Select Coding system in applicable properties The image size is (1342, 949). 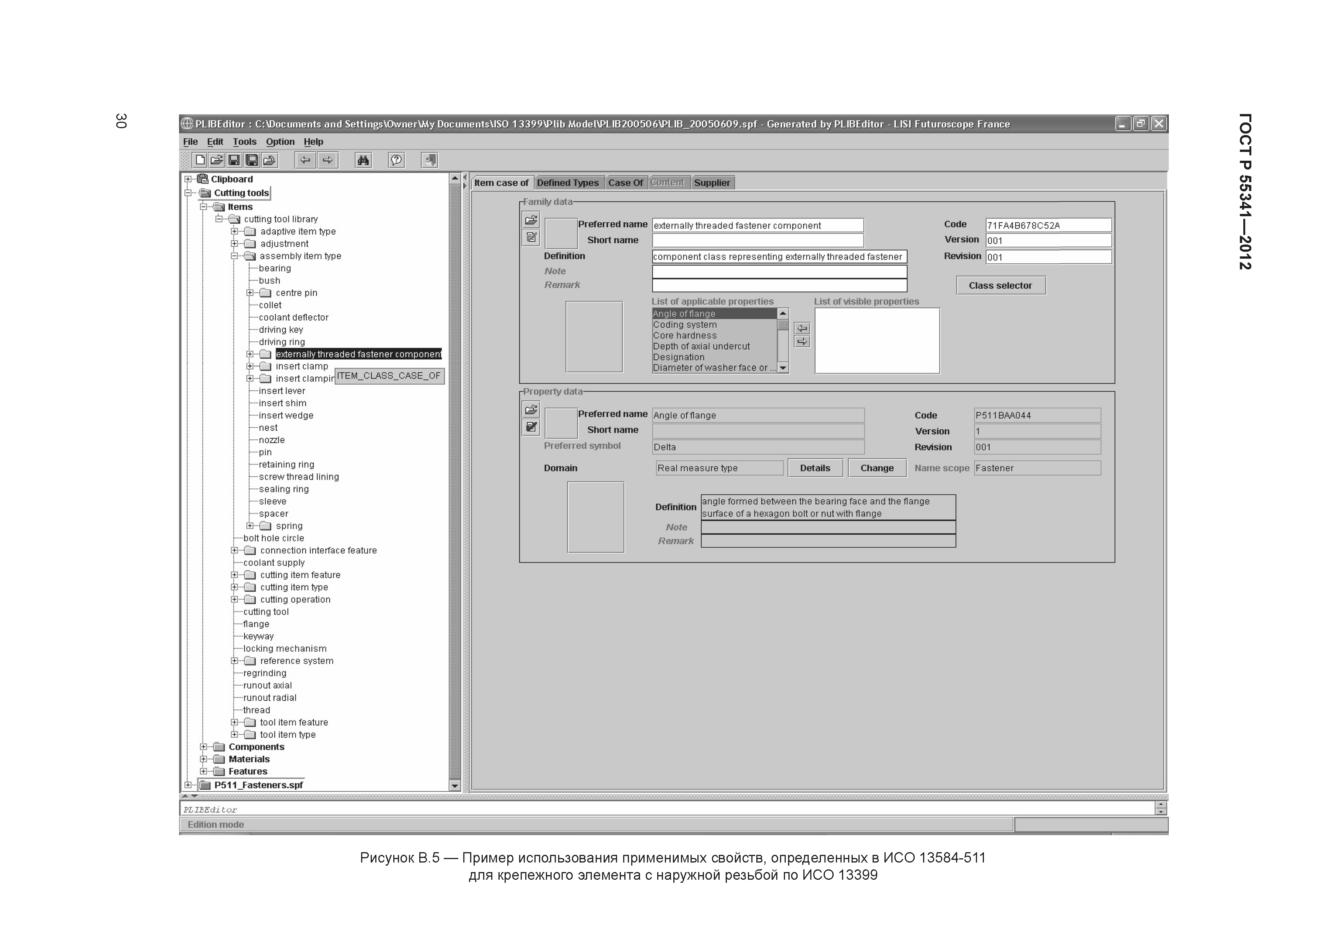(714, 324)
